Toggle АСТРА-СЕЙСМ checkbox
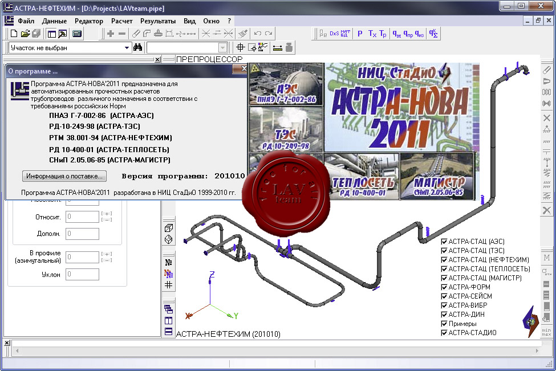The height and width of the screenshot is (371, 556). [x=444, y=296]
